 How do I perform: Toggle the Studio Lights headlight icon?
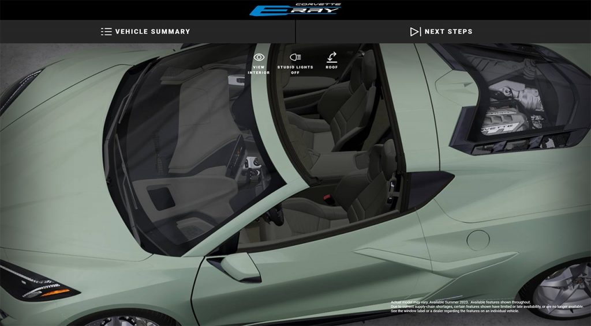coord(295,57)
